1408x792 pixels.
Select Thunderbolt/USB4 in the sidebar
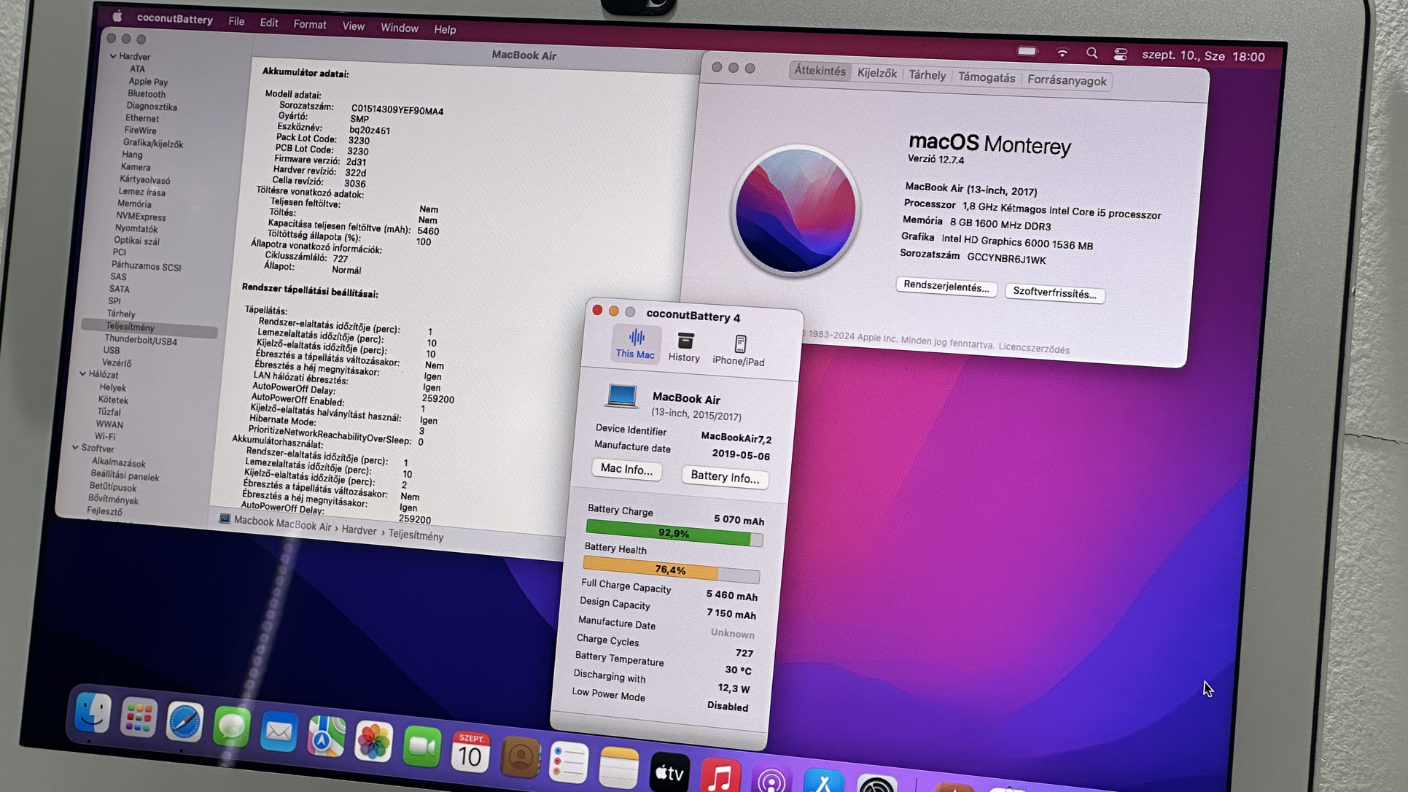[x=140, y=340]
